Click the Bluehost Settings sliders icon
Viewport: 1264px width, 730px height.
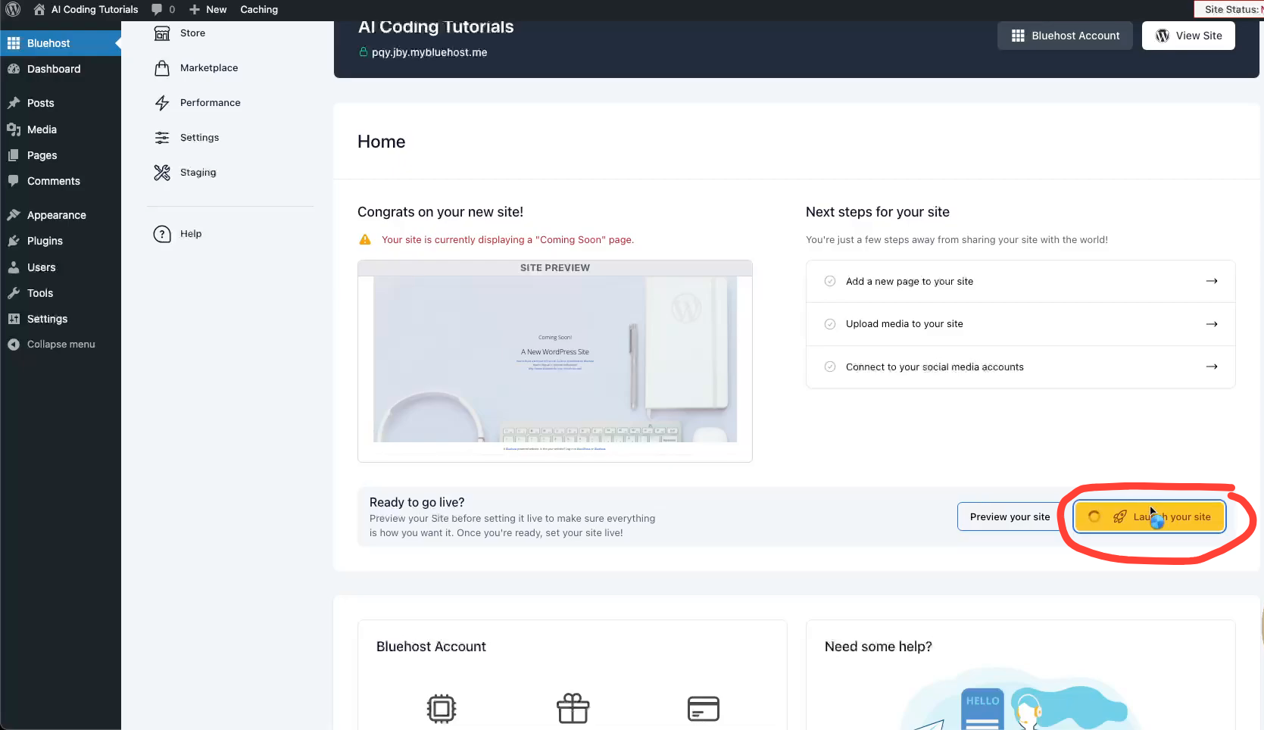tap(162, 138)
